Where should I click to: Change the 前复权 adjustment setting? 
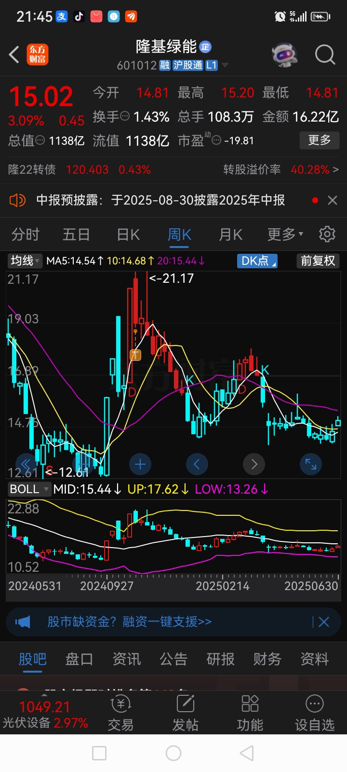(318, 261)
